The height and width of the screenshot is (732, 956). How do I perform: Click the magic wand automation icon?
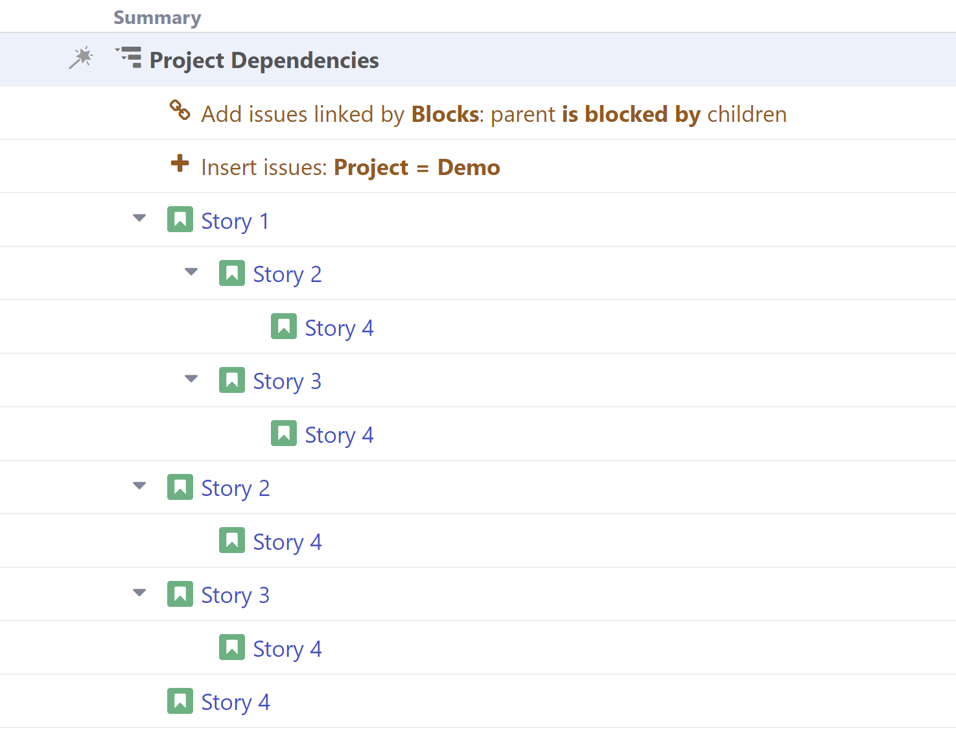click(x=80, y=58)
